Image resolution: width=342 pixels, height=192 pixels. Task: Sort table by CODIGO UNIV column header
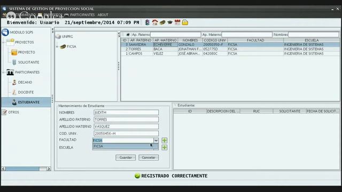[x=215, y=41]
